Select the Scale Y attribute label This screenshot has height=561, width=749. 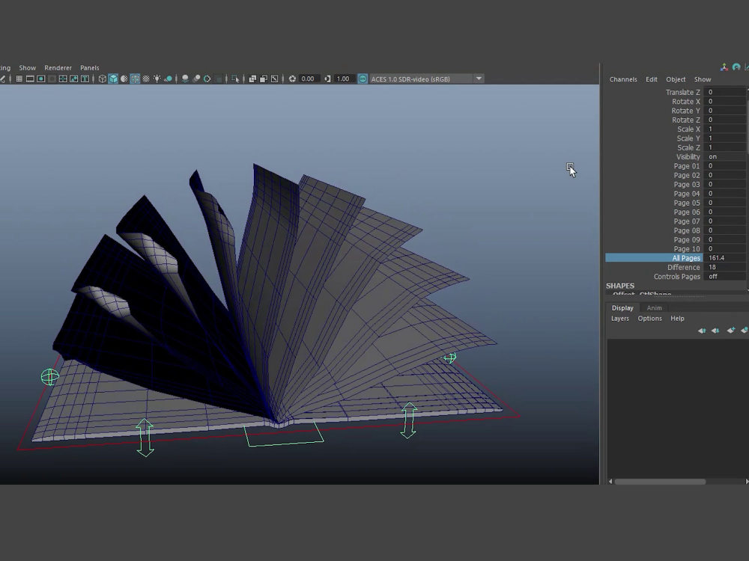688,138
